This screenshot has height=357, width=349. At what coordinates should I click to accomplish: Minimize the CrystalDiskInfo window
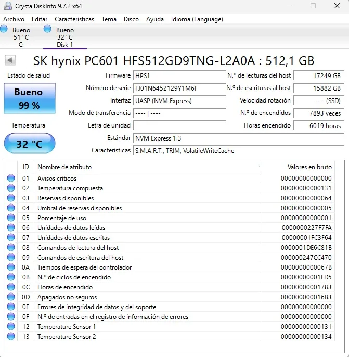pyautogui.click(x=290, y=6)
